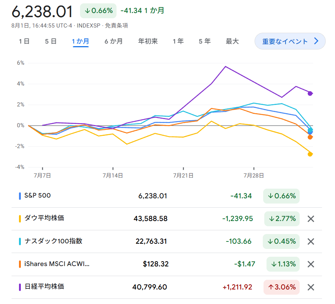Choose the 最大 range tab
335x304 pixels.
pos(232,41)
